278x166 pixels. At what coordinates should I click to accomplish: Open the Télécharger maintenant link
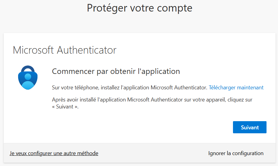coord(236,88)
